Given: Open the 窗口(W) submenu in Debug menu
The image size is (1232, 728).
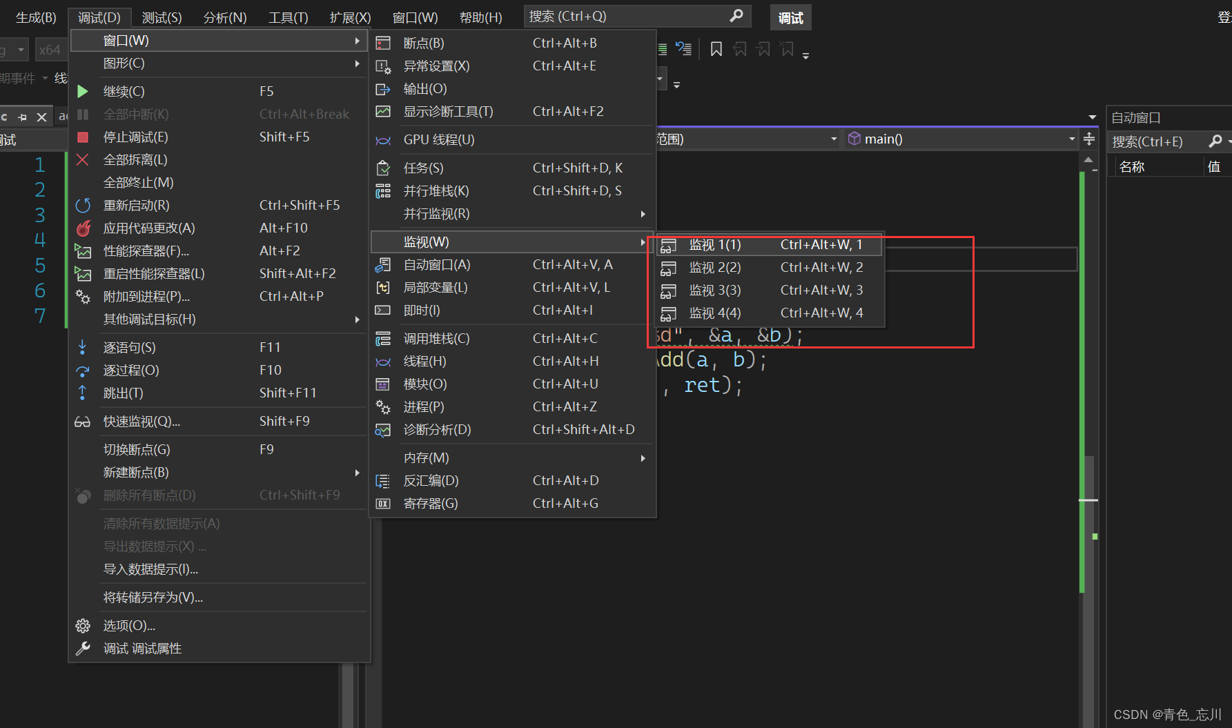Looking at the screenshot, I should pyautogui.click(x=219, y=40).
